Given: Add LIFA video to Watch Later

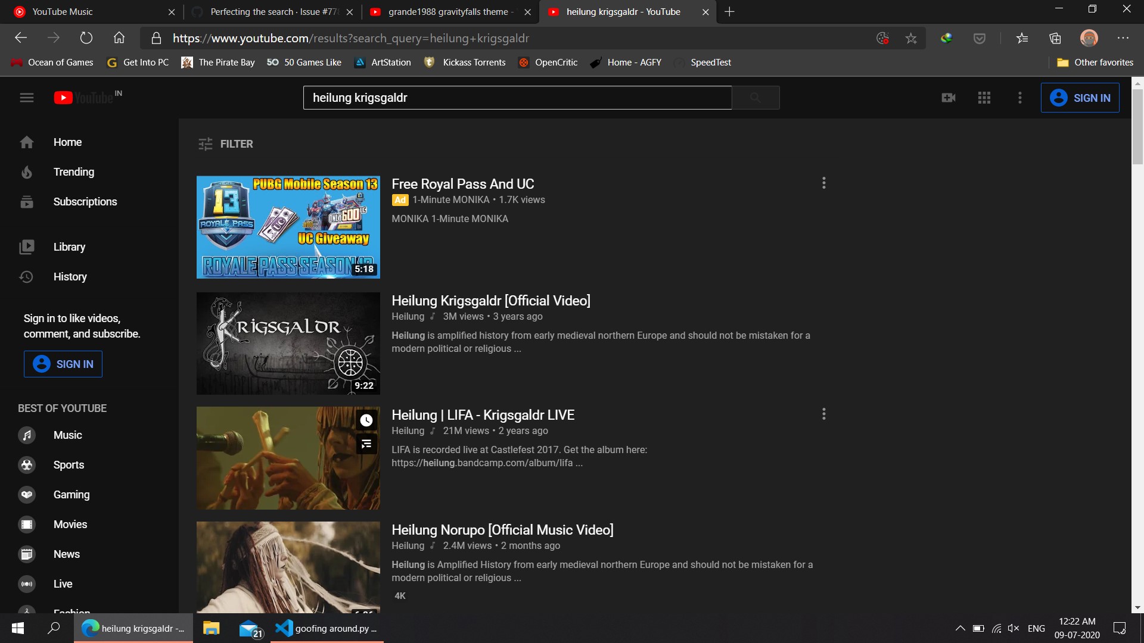Looking at the screenshot, I should click(366, 420).
